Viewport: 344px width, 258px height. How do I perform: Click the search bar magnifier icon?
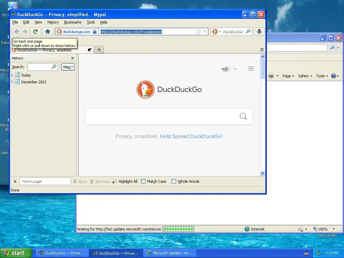248,32
